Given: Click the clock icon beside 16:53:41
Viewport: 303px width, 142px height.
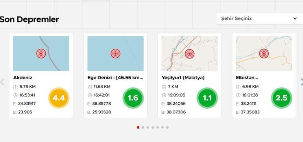Looking at the screenshot, I should coord(15,95).
